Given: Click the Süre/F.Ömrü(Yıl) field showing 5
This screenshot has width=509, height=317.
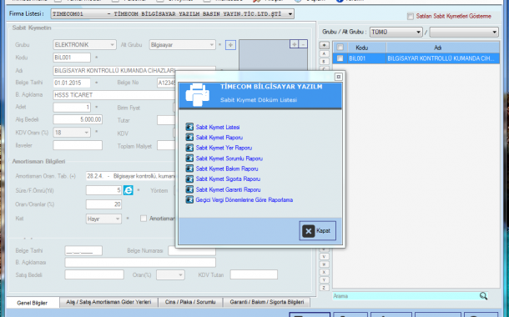Looking at the screenshot, I should tap(103, 190).
